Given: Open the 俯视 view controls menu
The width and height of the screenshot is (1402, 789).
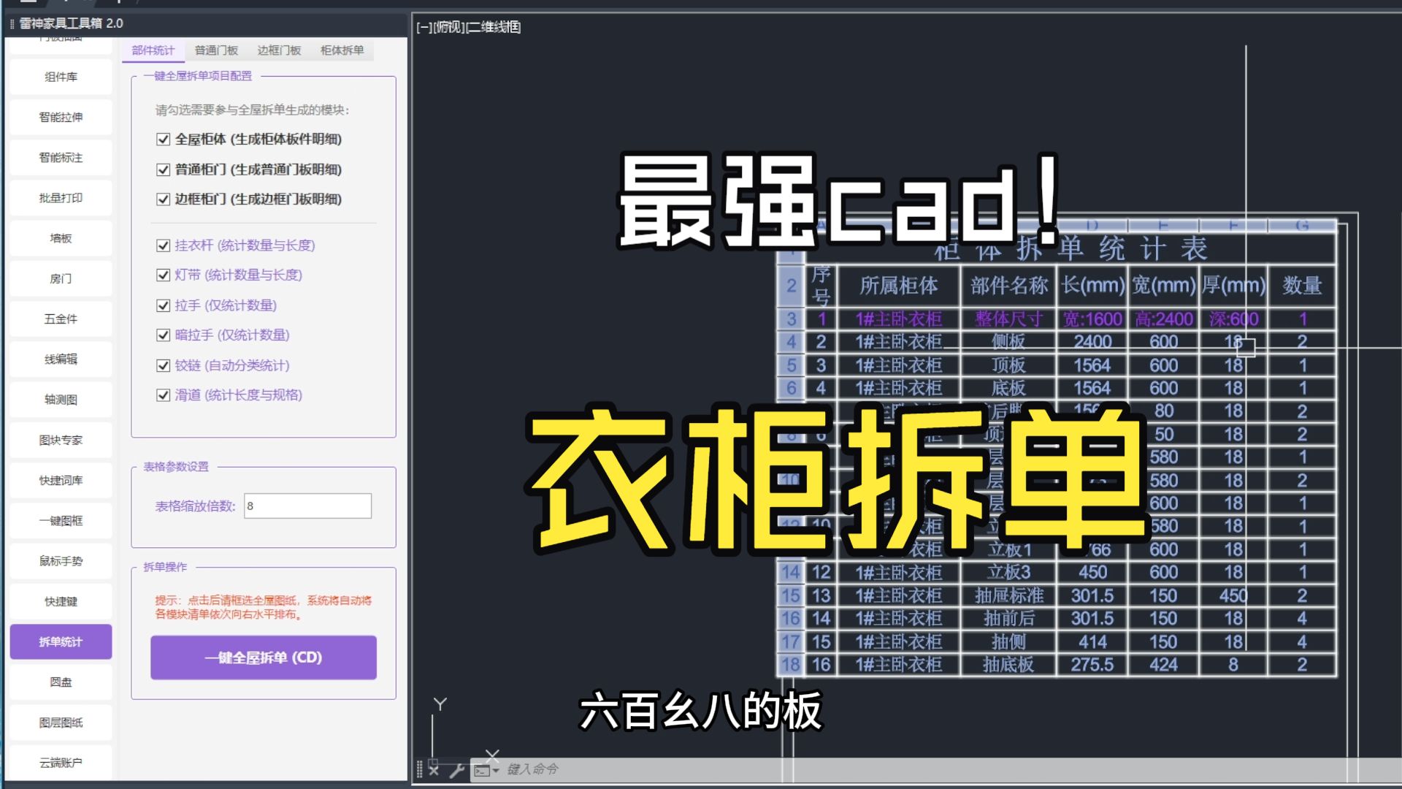Looking at the screenshot, I should (448, 27).
